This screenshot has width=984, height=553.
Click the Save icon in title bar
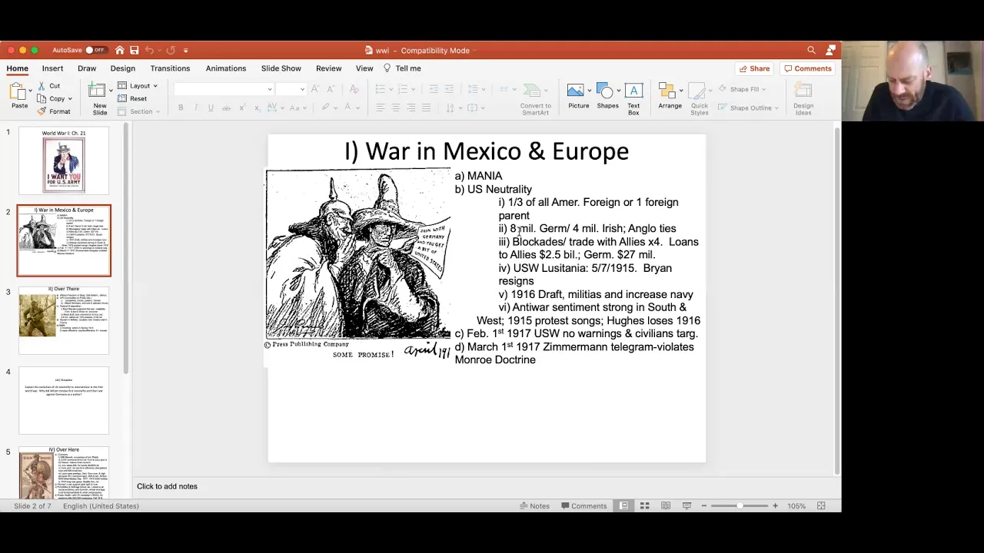pyautogui.click(x=134, y=50)
